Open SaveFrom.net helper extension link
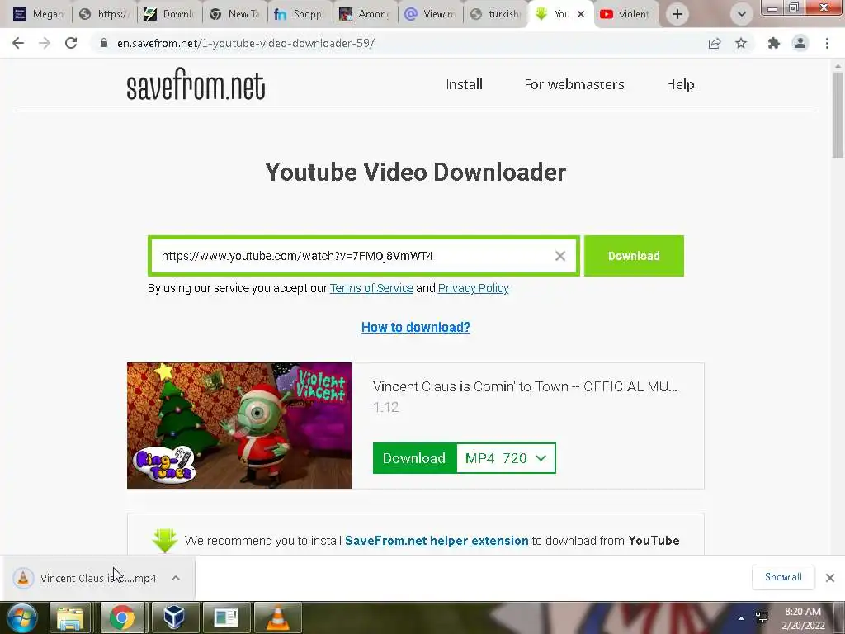Image resolution: width=845 pixels, height=634 pixels. [x=437, y=541]
